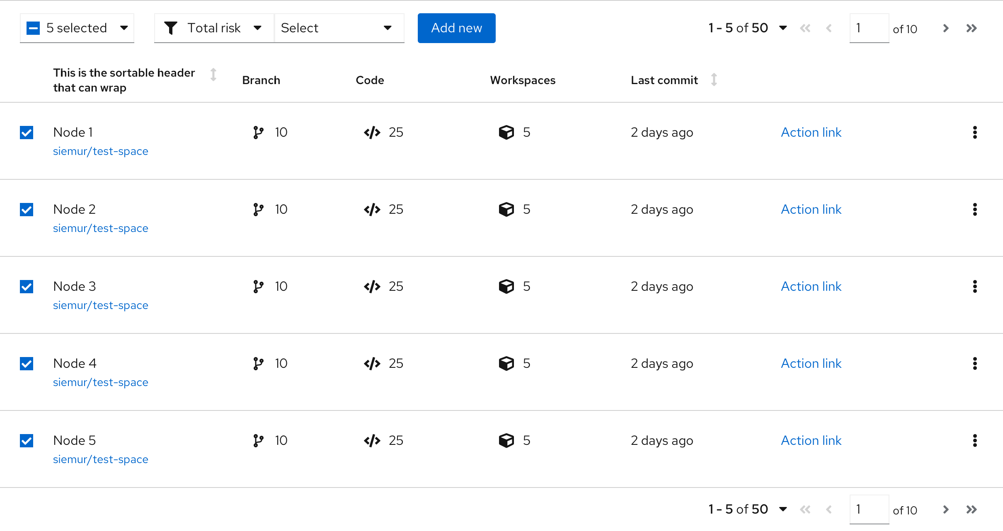Expand the Total risk filter dropdown
The image size is (1003, 531).
pyautogui.click(x=212, y=28)
